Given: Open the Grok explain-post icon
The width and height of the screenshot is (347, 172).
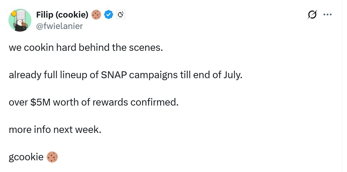Looking at the screenshot, I should pos(312,15).
